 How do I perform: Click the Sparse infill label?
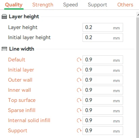point(22,110)
